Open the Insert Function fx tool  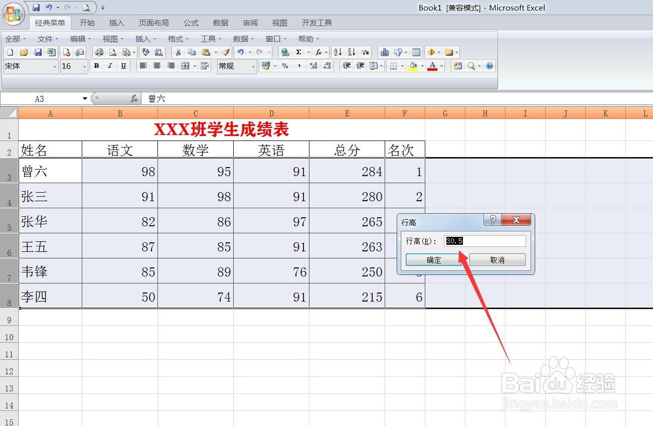point(317,52)
